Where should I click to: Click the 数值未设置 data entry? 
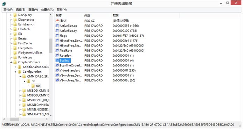tap(121, 21)
